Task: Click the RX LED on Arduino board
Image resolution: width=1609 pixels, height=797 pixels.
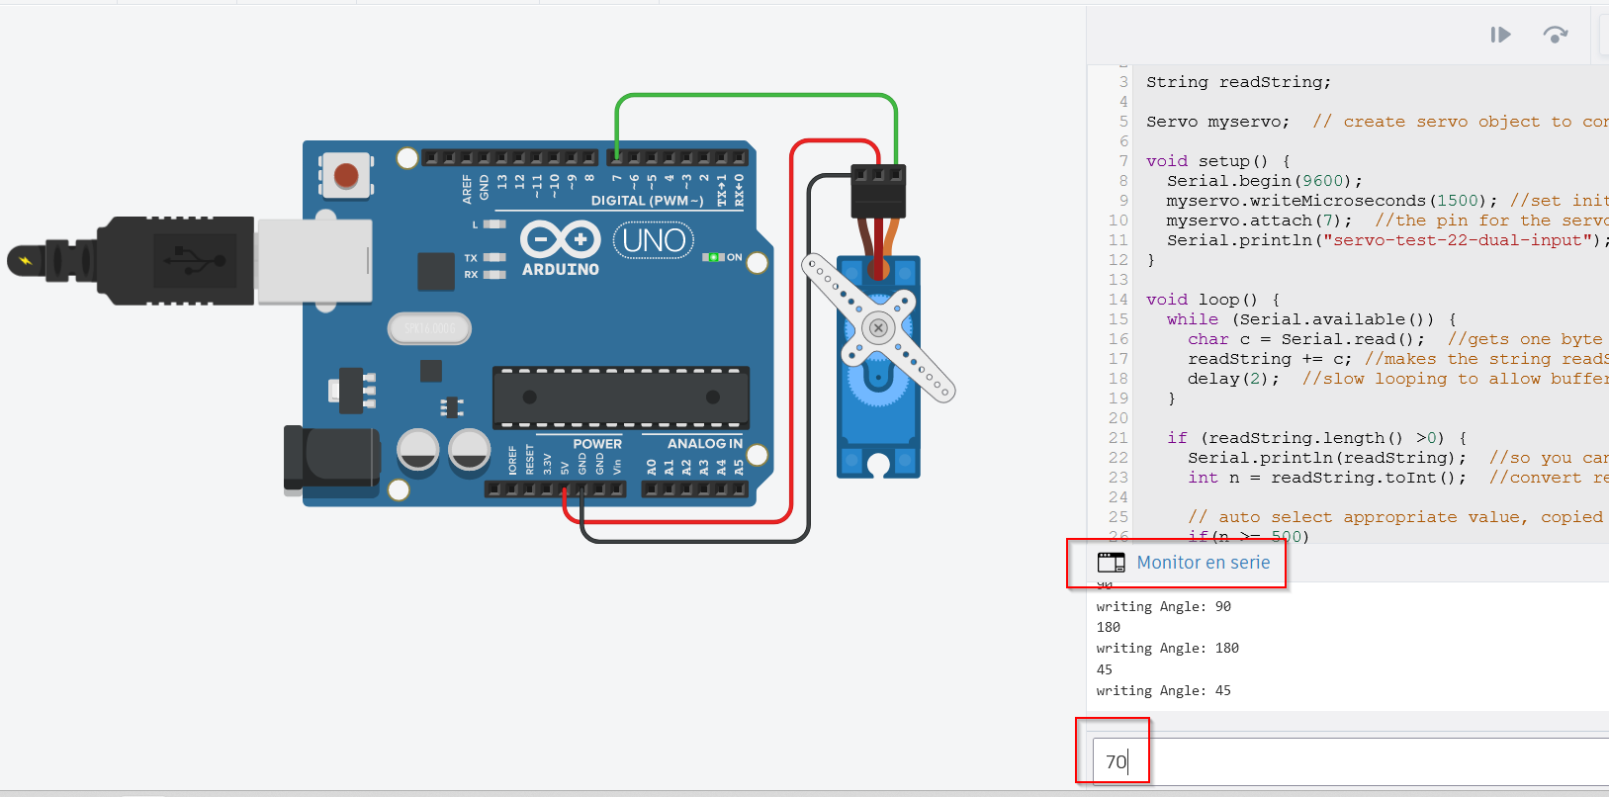Action: click(x=494, y=275)
